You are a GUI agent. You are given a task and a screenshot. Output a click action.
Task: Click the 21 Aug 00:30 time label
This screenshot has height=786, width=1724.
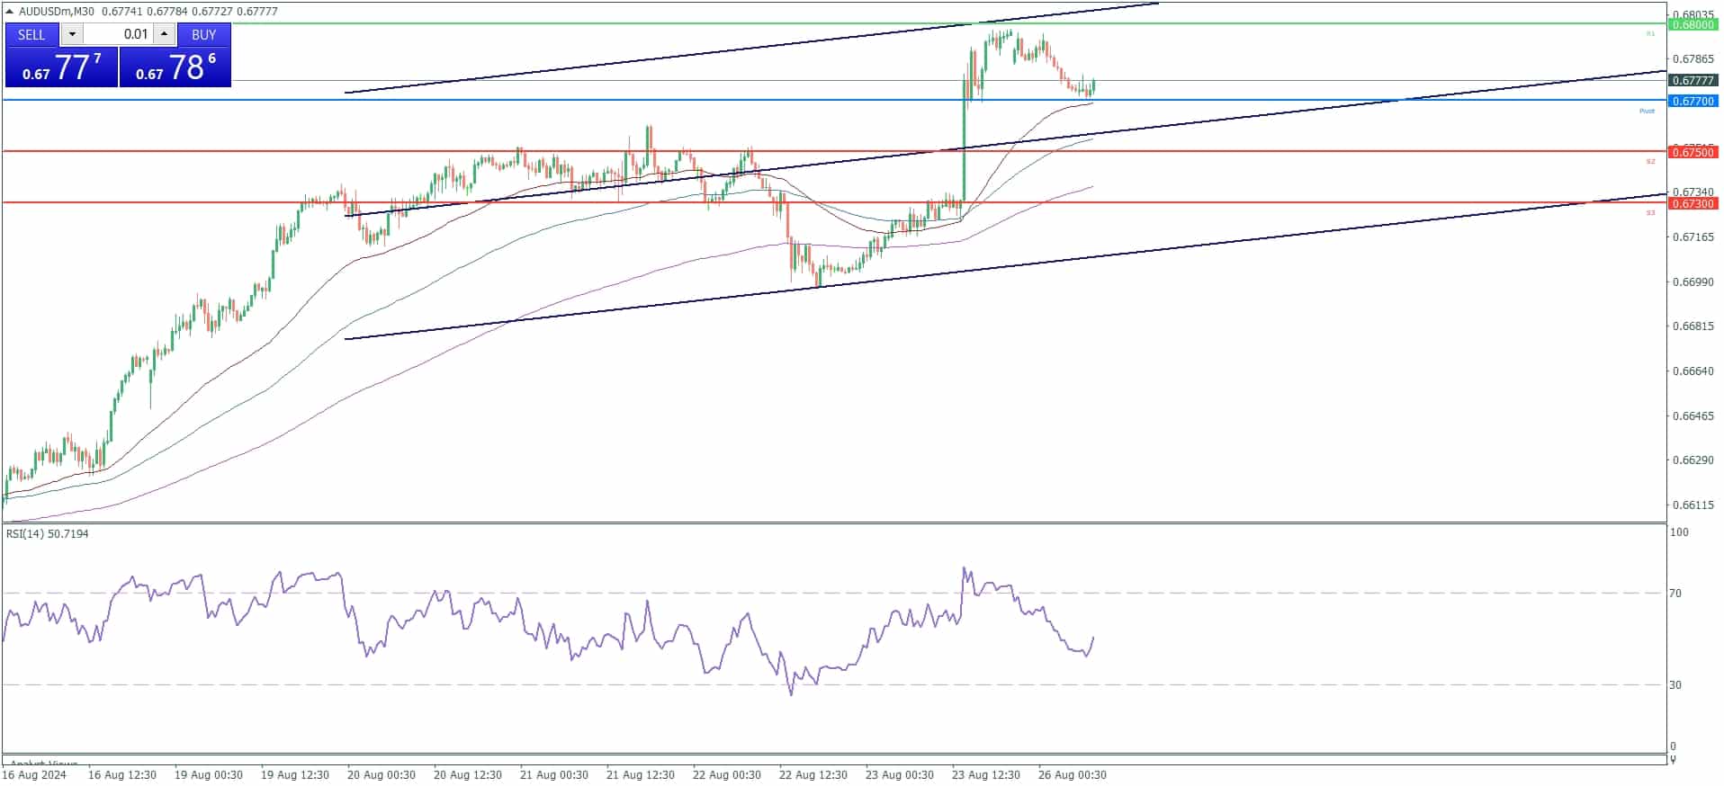tap(554, 774)
